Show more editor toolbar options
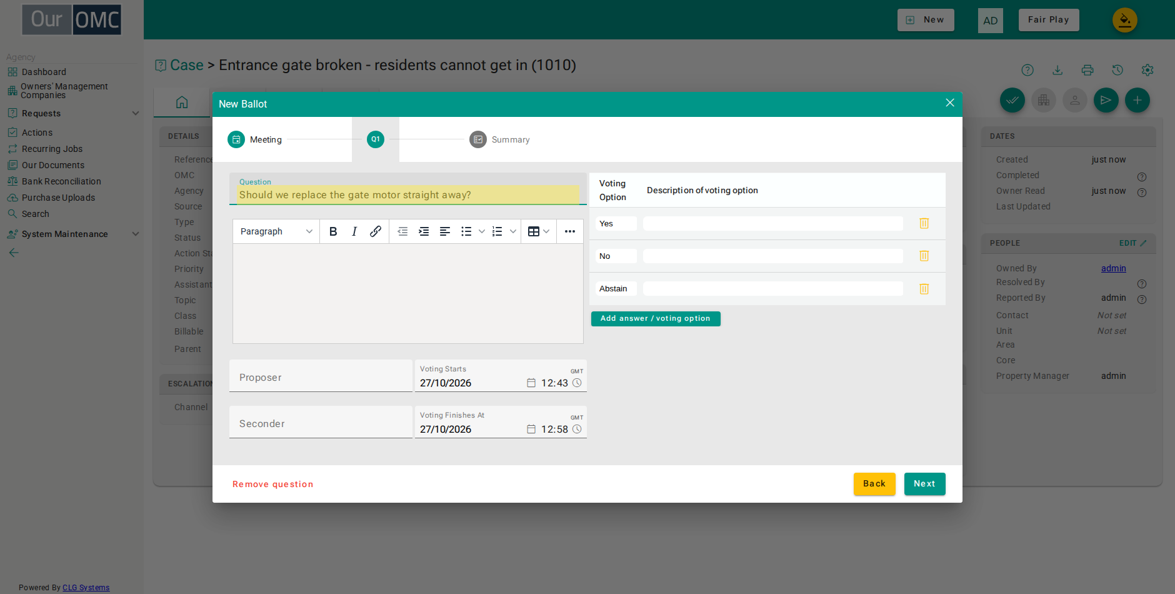The height and width of the screenshot is (594, 1175). click(x=570, y=231)
